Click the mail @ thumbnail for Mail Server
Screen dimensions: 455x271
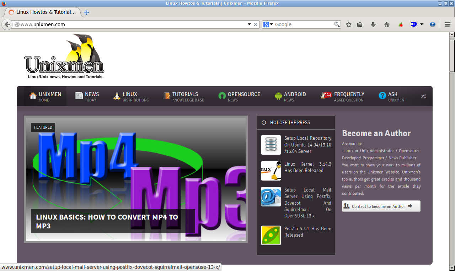[271, 197]
